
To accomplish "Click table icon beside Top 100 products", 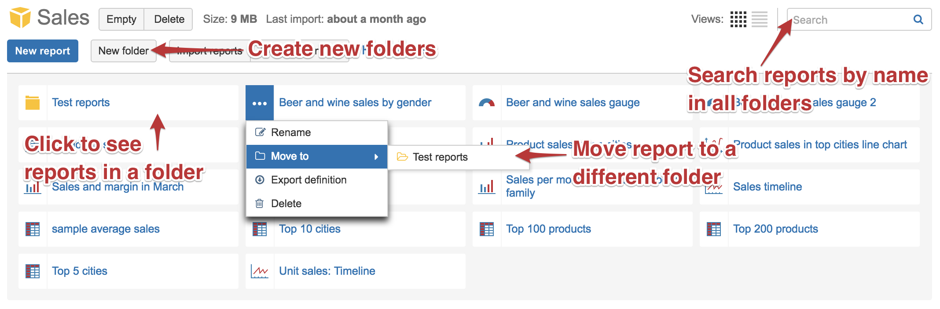I will 487,229.
